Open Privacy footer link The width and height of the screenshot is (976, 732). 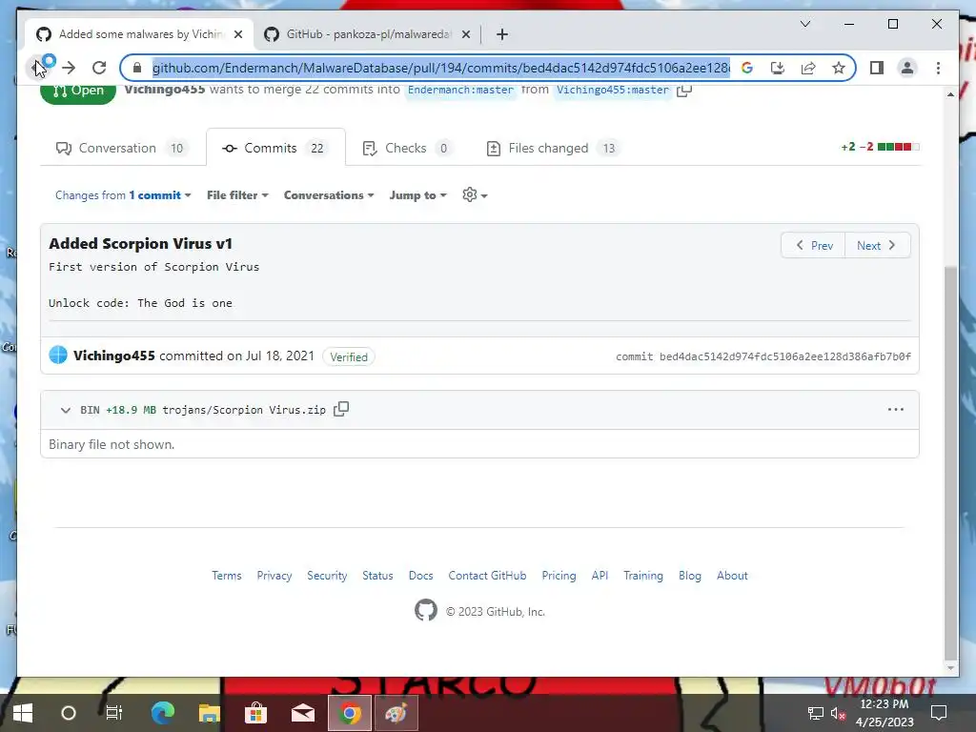(x=274, y=575)
